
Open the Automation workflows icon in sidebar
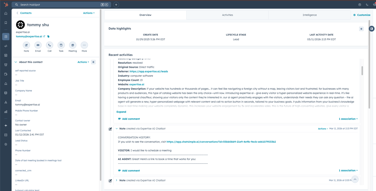click(x=6, y=102)
